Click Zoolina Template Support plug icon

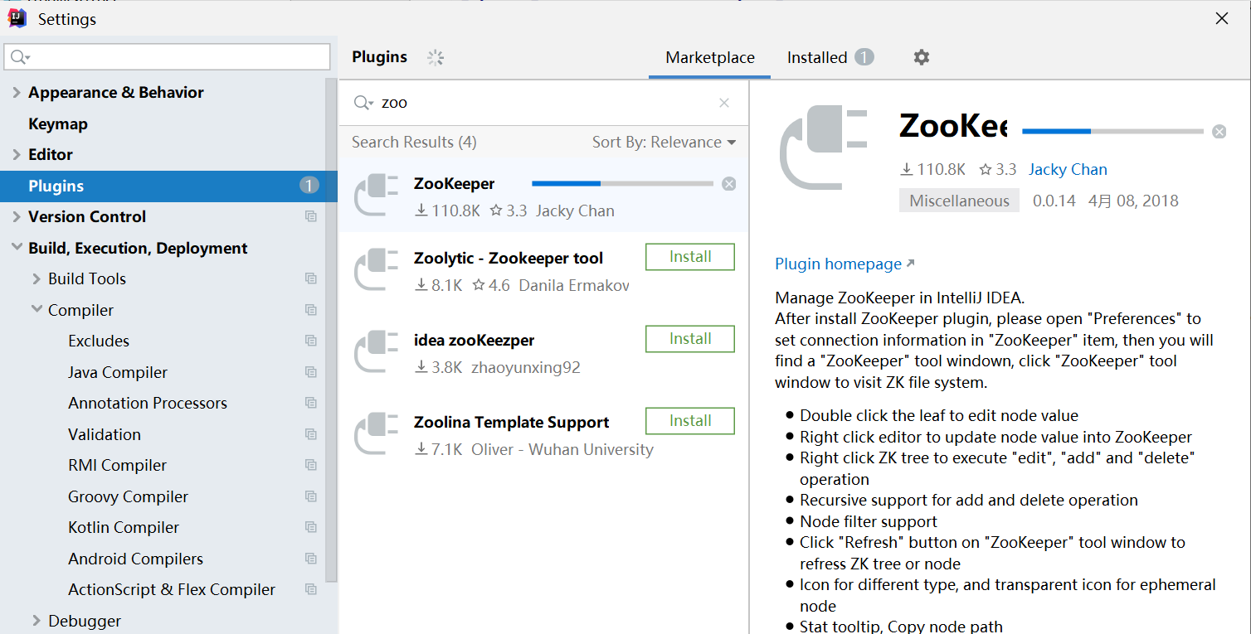[x=377, y=434]
